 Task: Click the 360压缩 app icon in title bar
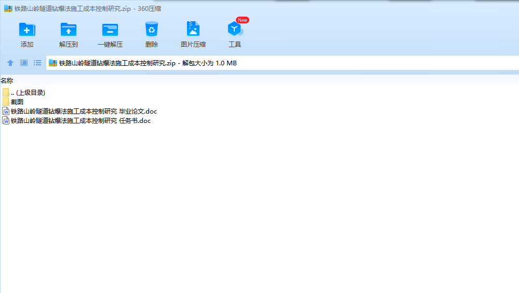coord(8,9)
